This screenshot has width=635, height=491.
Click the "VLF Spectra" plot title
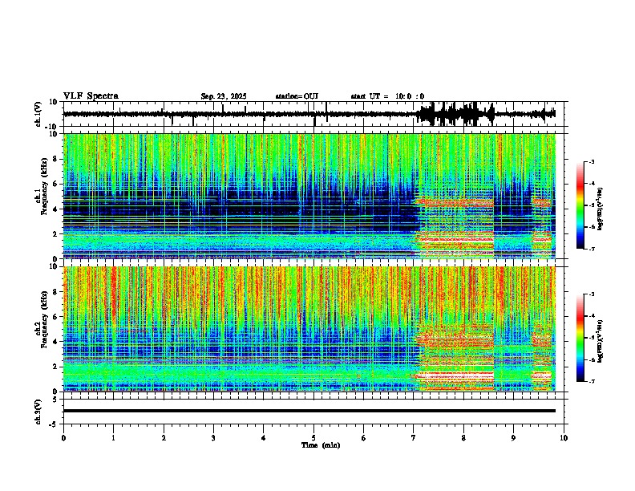(x=91, y=96)
